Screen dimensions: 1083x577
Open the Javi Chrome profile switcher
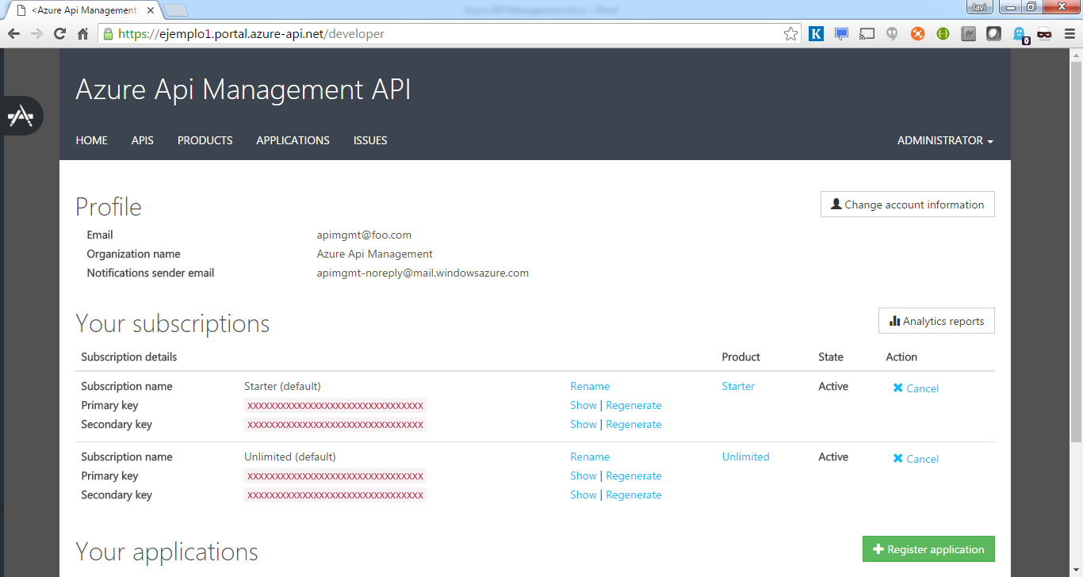click(x=980, y=7)
